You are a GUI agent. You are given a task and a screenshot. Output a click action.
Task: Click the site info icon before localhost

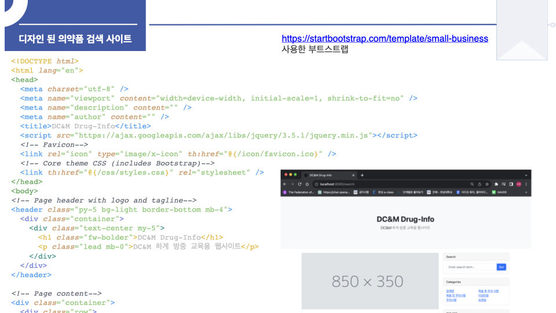click(x=317, y=184)
